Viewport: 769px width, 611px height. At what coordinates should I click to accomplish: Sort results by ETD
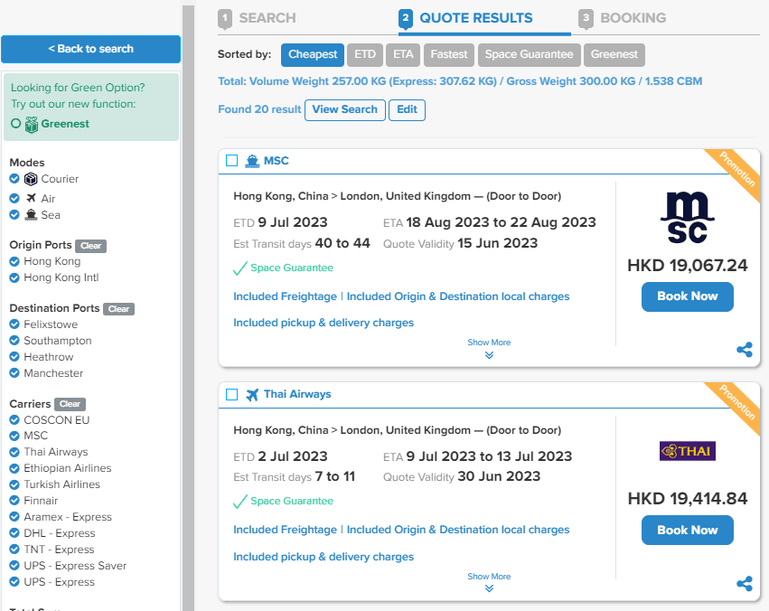365,54
